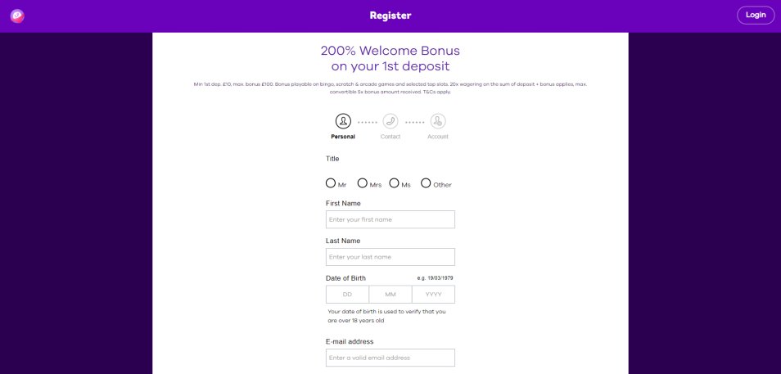The width and height of the screenshot is (781, 374).
Task: Click the Personal step label
Action: pyautogui.click(x=343, y=137)
